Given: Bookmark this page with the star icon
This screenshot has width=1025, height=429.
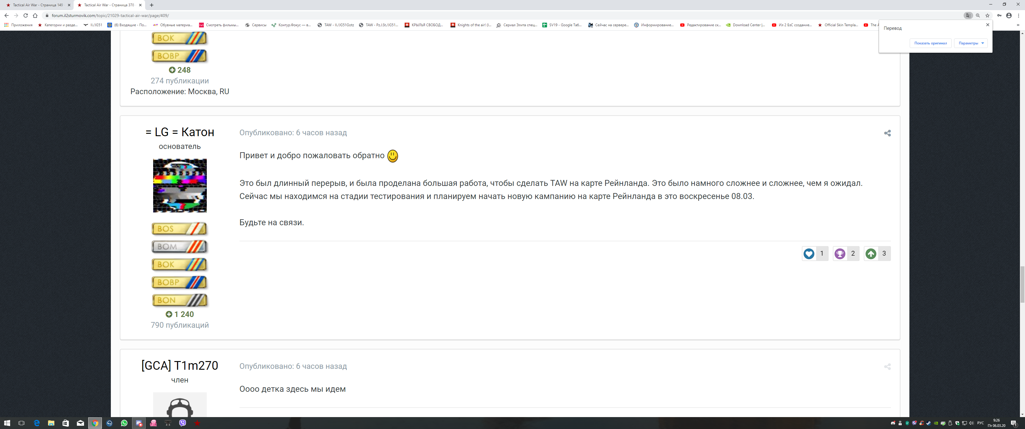Looking at the screenshot, I should point(987,15).
